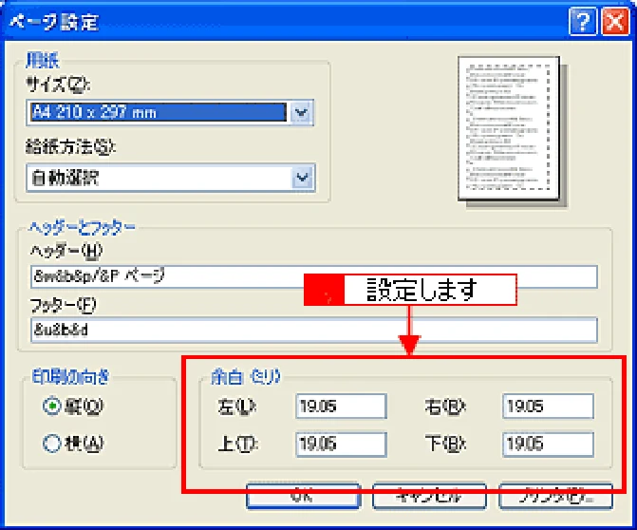
Task: Click the Cancel button
Action: point(429,496)
